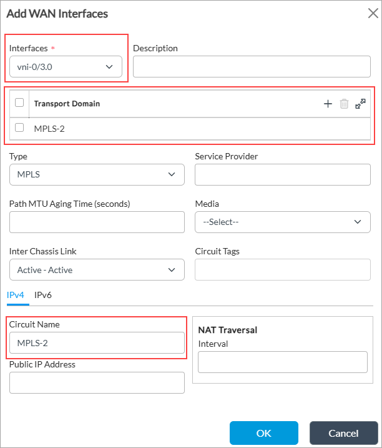Click the trash icon in Transport Domain header
The width and height of the screenshot is (382, 448).
[x=344, y=104]
